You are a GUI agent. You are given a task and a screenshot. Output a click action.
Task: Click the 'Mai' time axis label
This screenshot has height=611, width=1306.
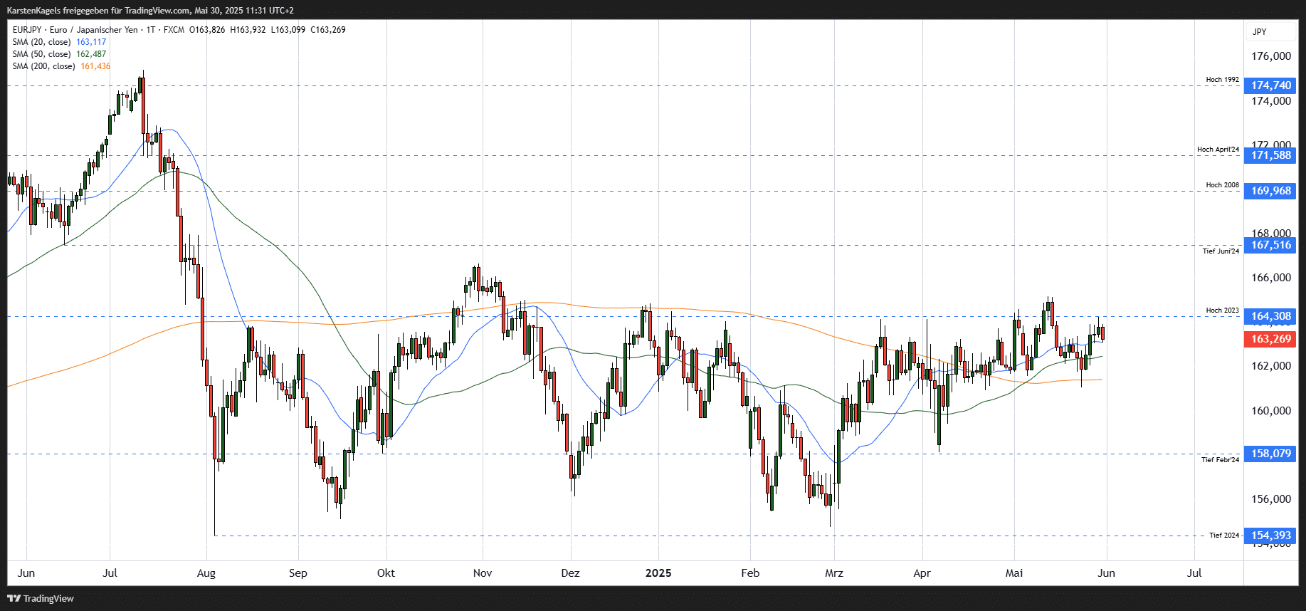[1014, 573]
